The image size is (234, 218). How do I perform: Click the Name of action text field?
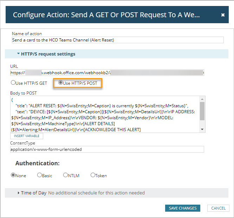coord(117,40)
